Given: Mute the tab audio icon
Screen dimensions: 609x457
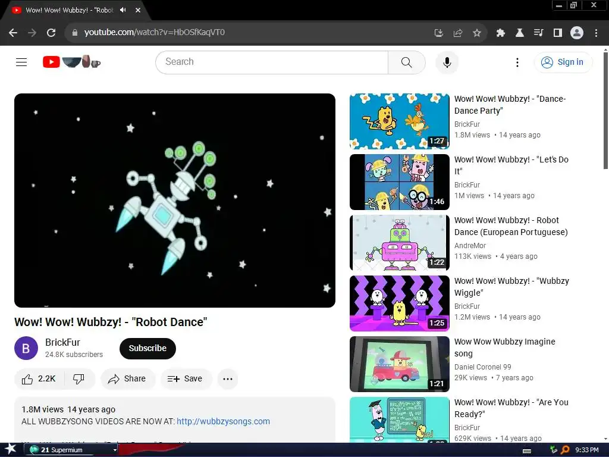Looking at the screenshot, I should tap(123, 10).
